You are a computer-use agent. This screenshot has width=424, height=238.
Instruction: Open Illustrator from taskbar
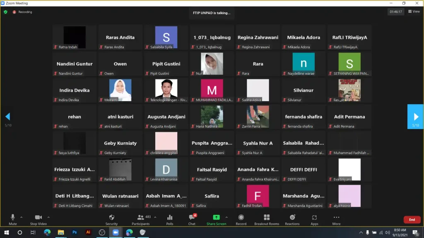point(88,232)
